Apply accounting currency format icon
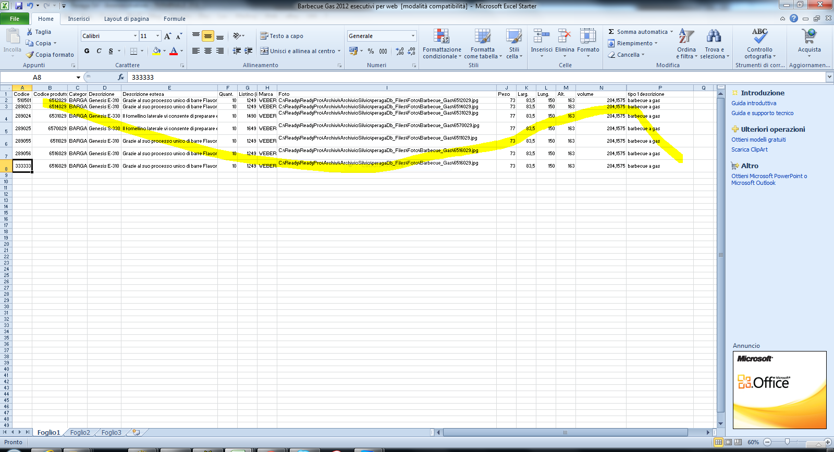 pos(353,51)
